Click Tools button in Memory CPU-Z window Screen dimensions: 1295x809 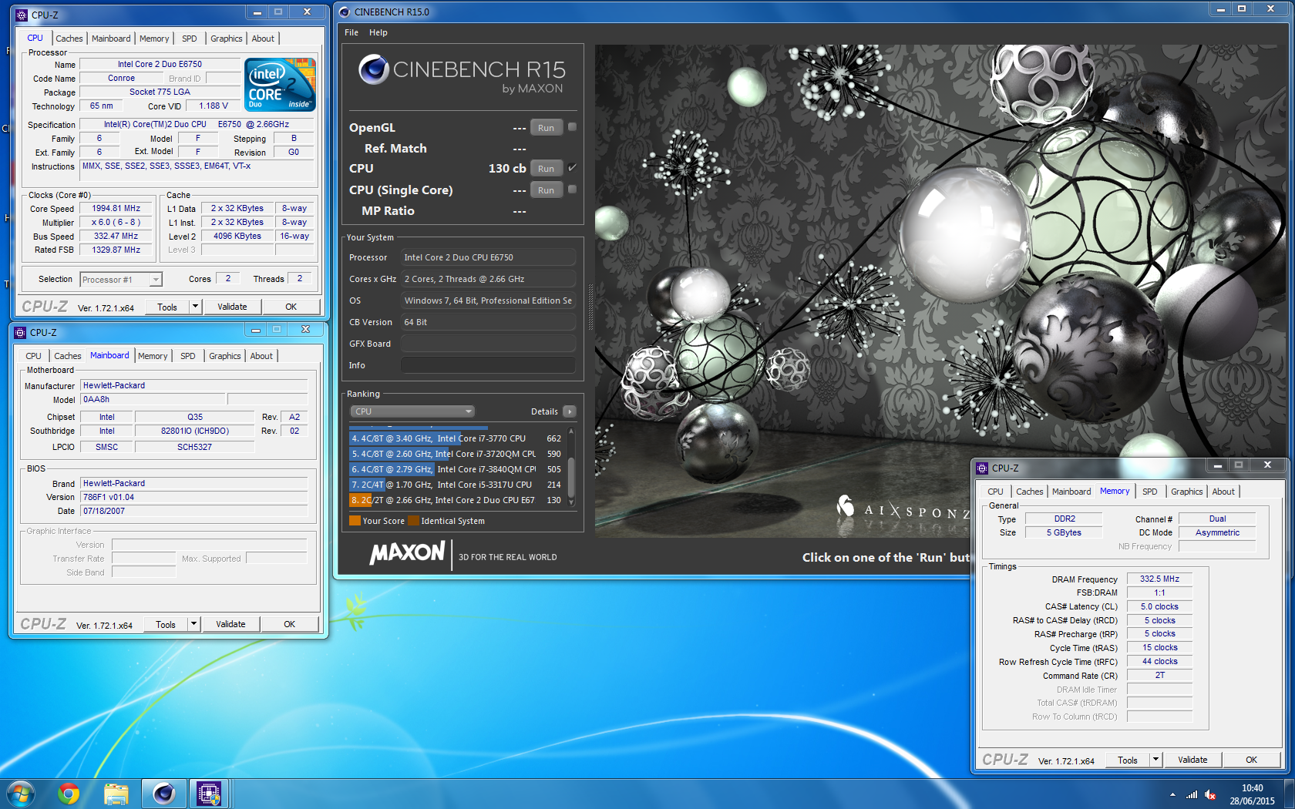(x=1128, y=760)
